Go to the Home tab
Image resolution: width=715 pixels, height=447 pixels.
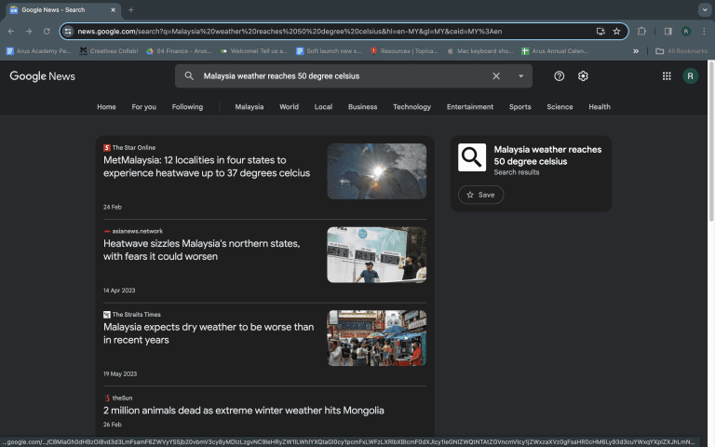pos(106,107)
